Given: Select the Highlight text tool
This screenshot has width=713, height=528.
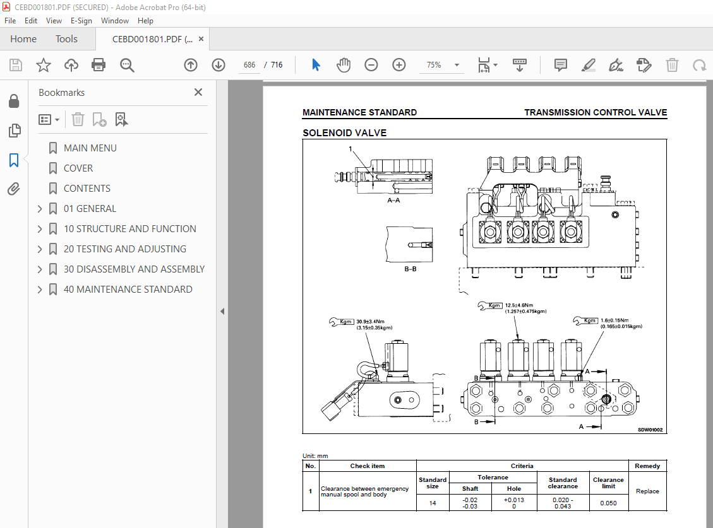Looking at the screenshot, I should coord(589,65).
